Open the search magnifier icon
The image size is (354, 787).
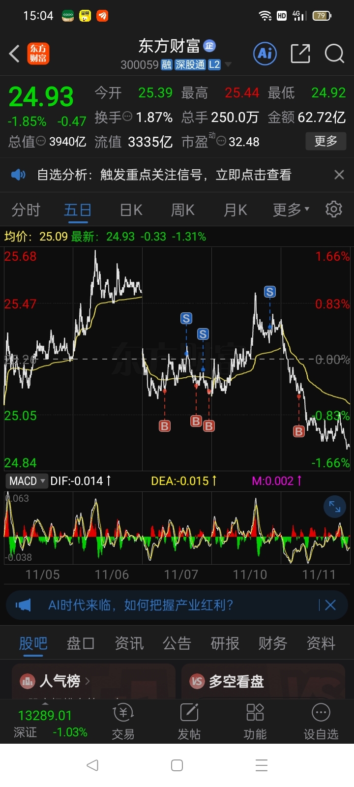click(x=334, y=53)
